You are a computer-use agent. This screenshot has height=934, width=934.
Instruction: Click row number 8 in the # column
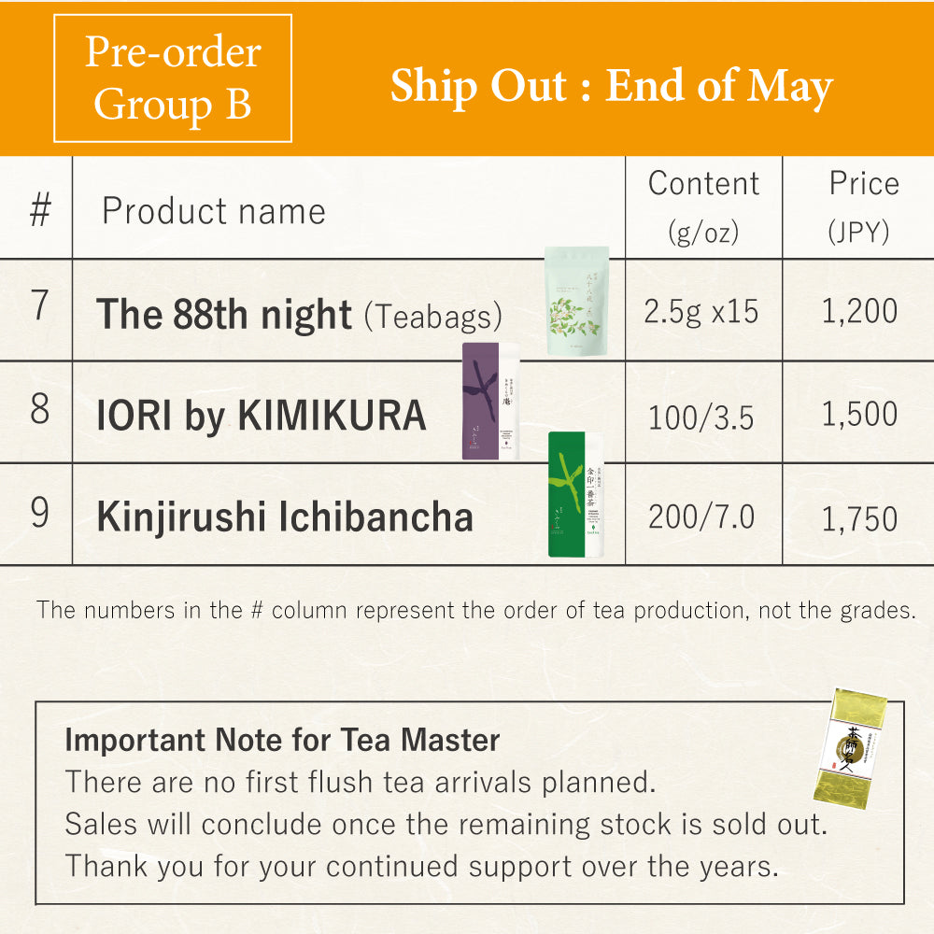coord(39,411)
